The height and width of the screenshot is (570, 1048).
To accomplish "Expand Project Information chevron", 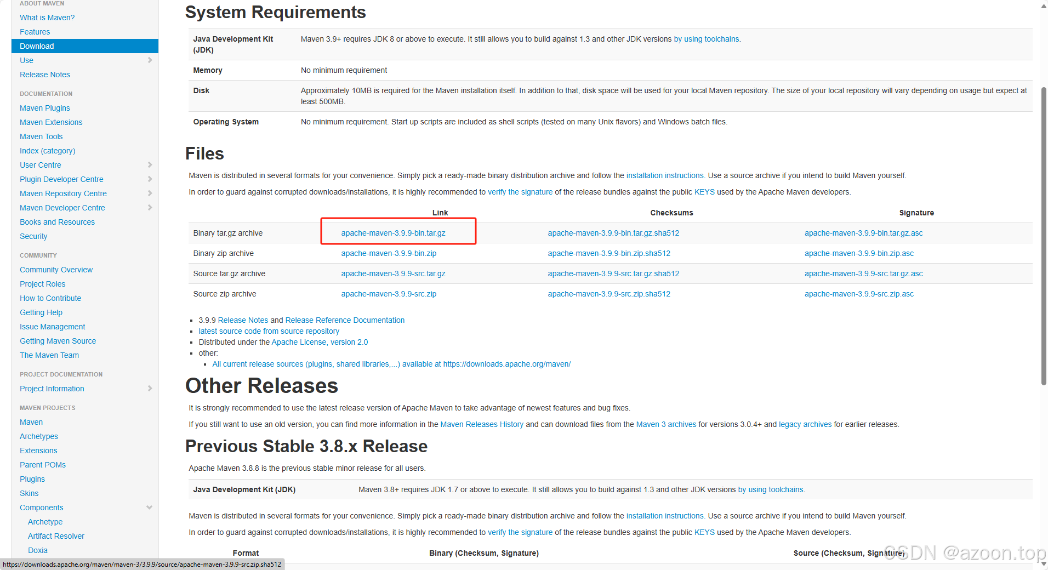I will [150, 389].
